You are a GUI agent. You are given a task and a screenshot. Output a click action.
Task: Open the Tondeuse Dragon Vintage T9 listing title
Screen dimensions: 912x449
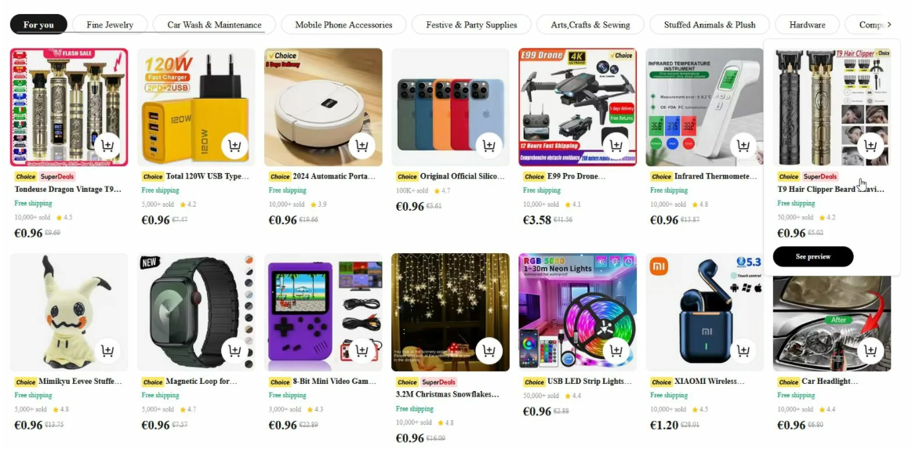coord(69,189)
